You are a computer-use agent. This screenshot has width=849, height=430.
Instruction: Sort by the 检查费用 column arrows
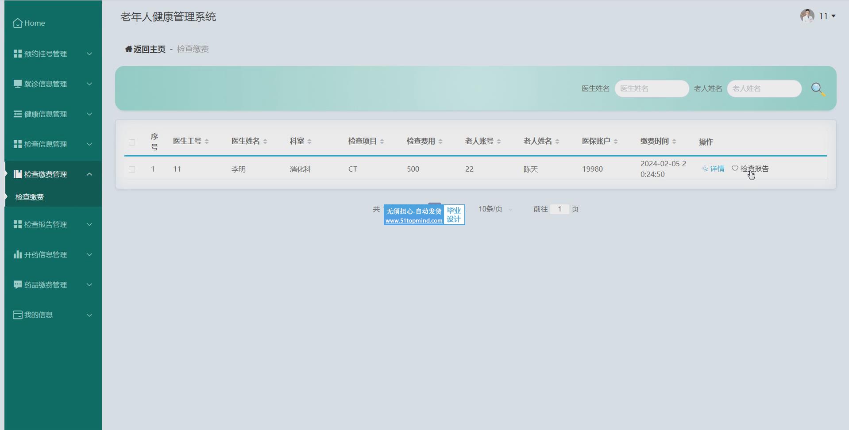440,142
